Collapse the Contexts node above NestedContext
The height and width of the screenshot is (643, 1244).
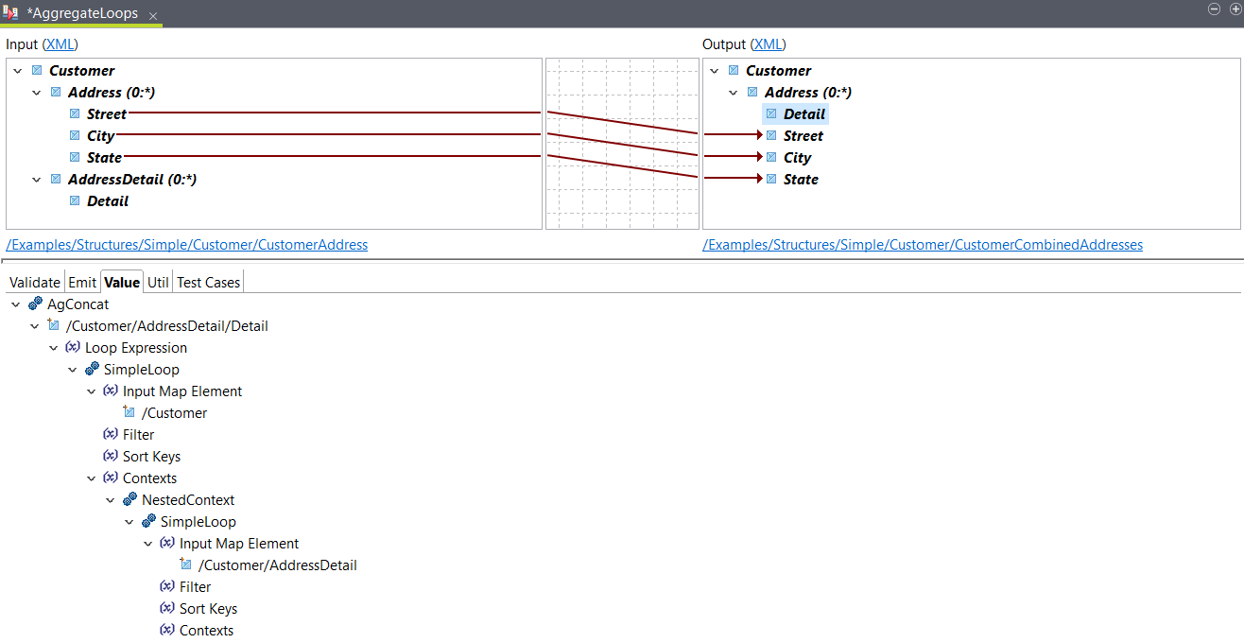[92, 478]
